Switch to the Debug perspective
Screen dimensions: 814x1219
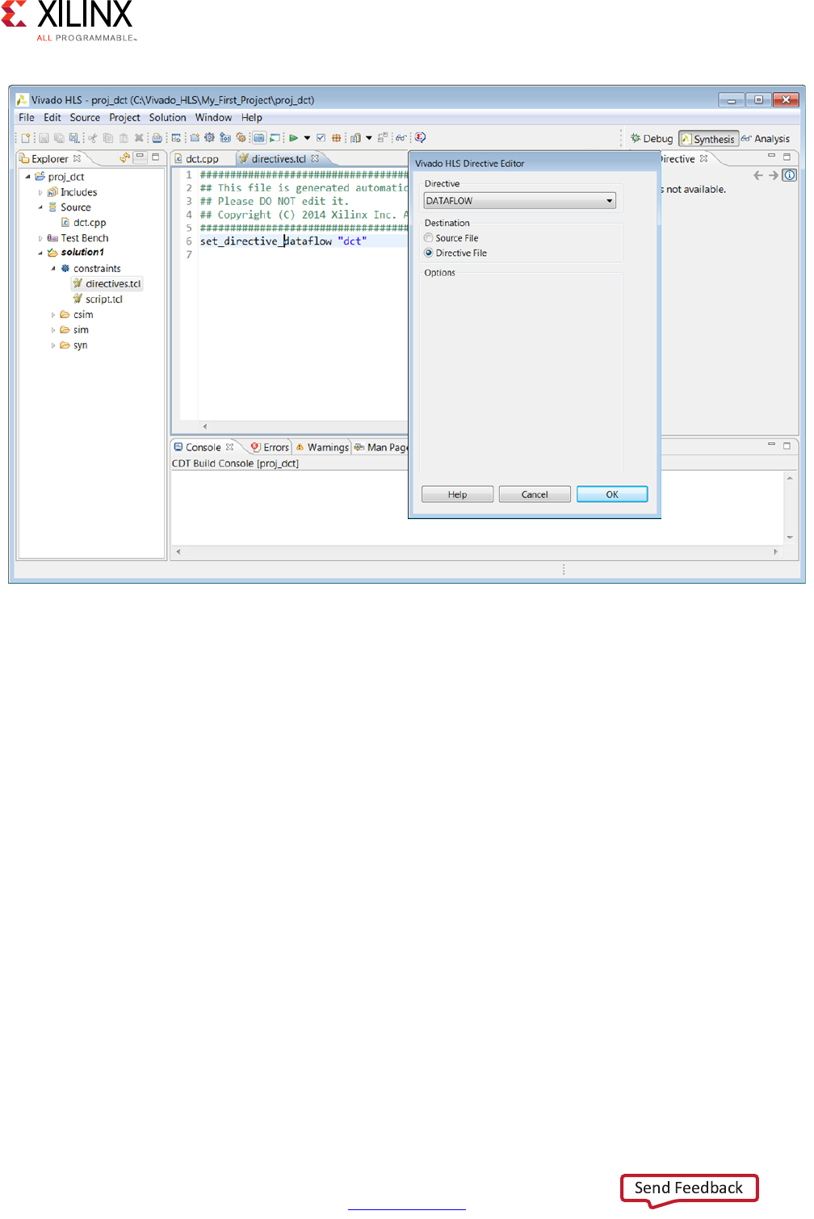[x=652, y=139]
